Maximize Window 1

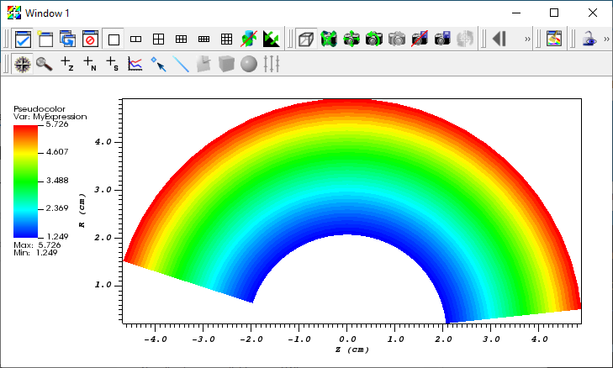tap(554, 13)
